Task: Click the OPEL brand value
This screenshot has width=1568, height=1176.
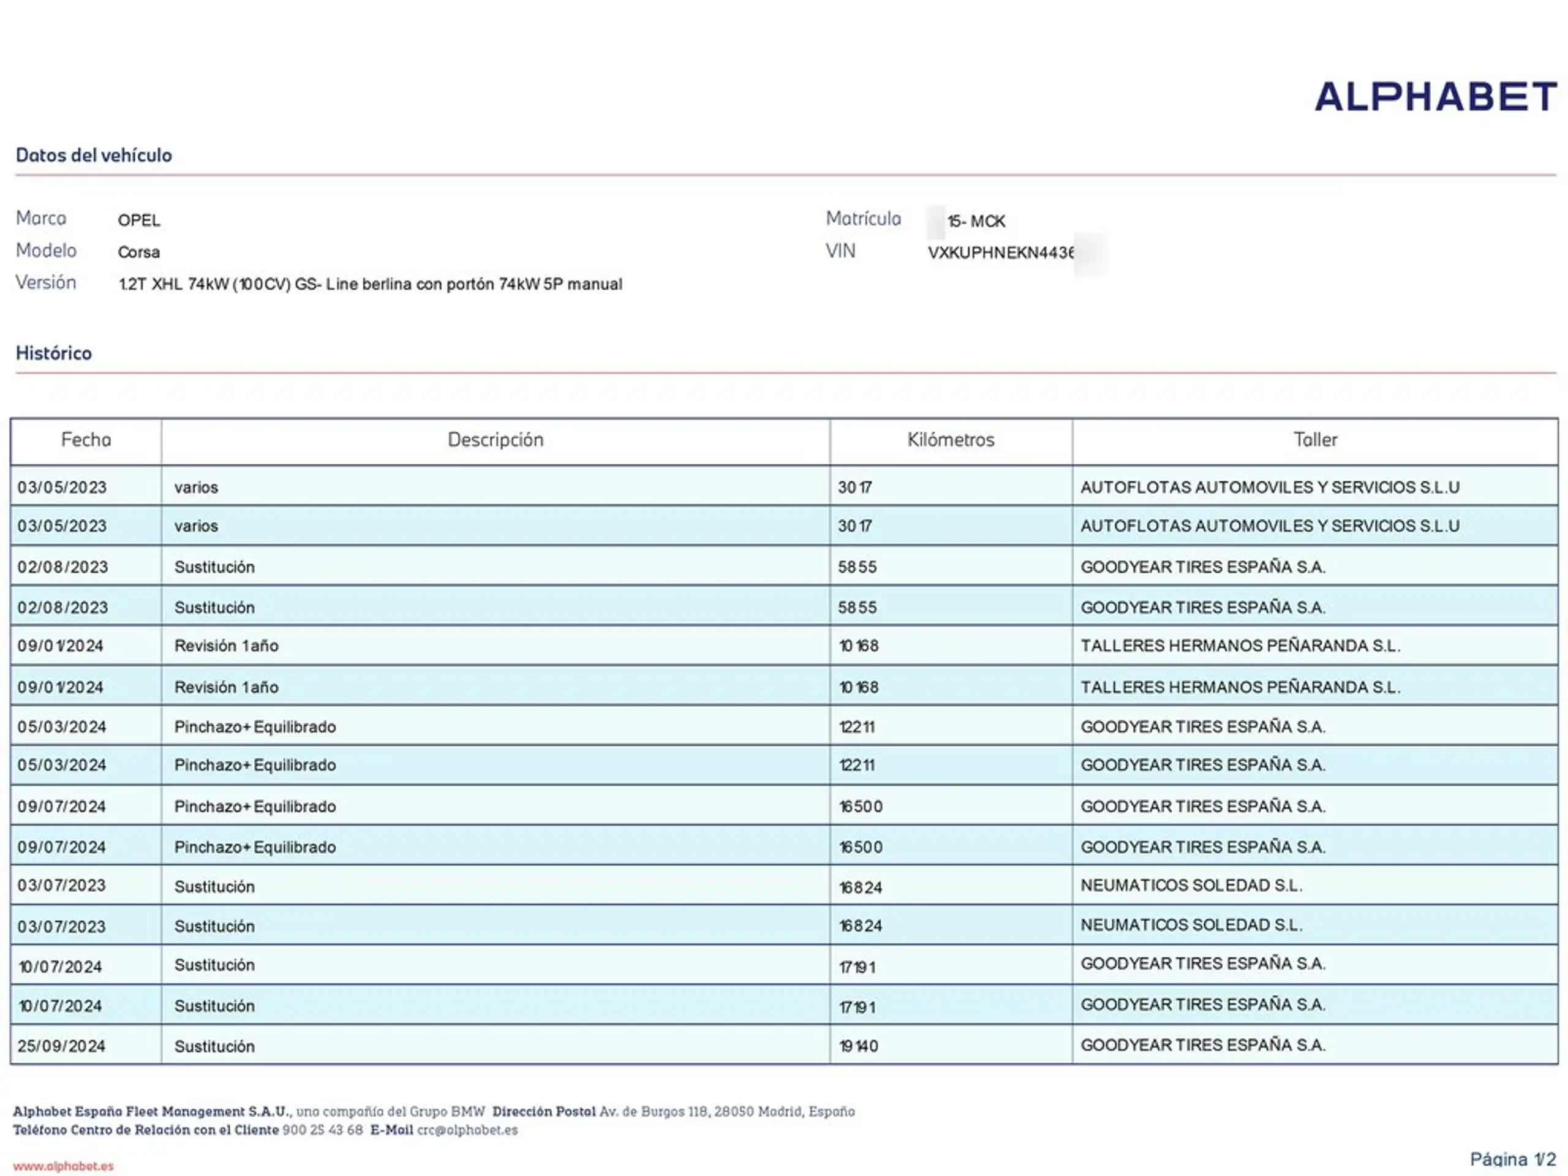Action: click(x=139, y=221)
